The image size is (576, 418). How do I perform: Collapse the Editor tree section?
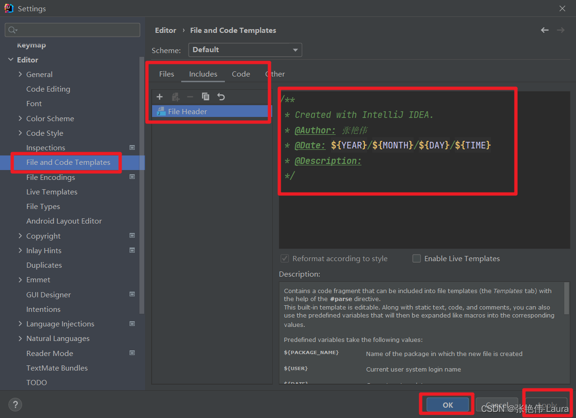coord(11,60)
